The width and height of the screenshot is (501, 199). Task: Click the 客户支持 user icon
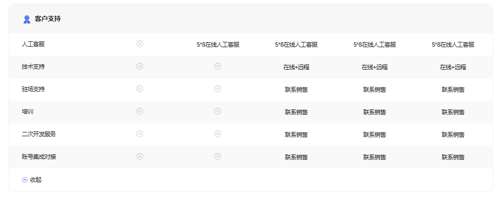click(27, 19)
